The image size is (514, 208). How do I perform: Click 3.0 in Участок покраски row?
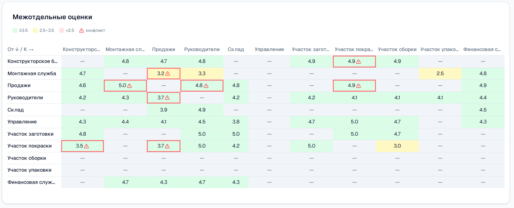point(397,146)
